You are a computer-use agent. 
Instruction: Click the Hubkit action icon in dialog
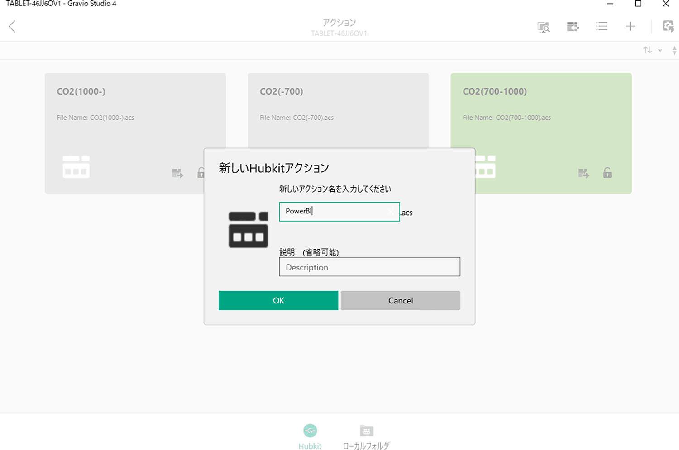(x=248, y=230)
